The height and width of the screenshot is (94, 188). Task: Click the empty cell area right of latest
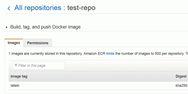point(96,86)
